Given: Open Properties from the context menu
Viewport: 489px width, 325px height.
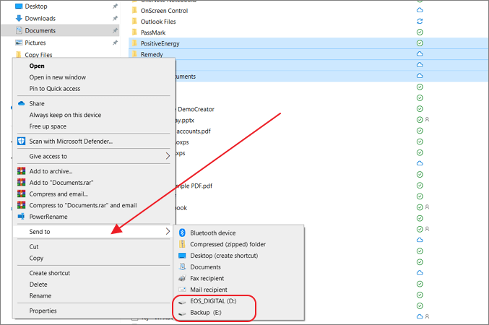Looking at the screenshot, I should [x=43, y=311].
